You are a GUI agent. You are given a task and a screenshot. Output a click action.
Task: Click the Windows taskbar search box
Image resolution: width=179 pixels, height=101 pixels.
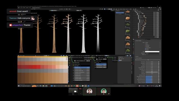(26, 86)
